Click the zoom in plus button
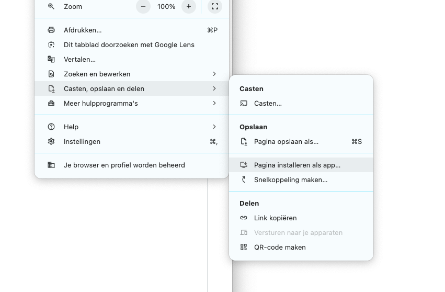The image size is (445, 292). [189, 6]
